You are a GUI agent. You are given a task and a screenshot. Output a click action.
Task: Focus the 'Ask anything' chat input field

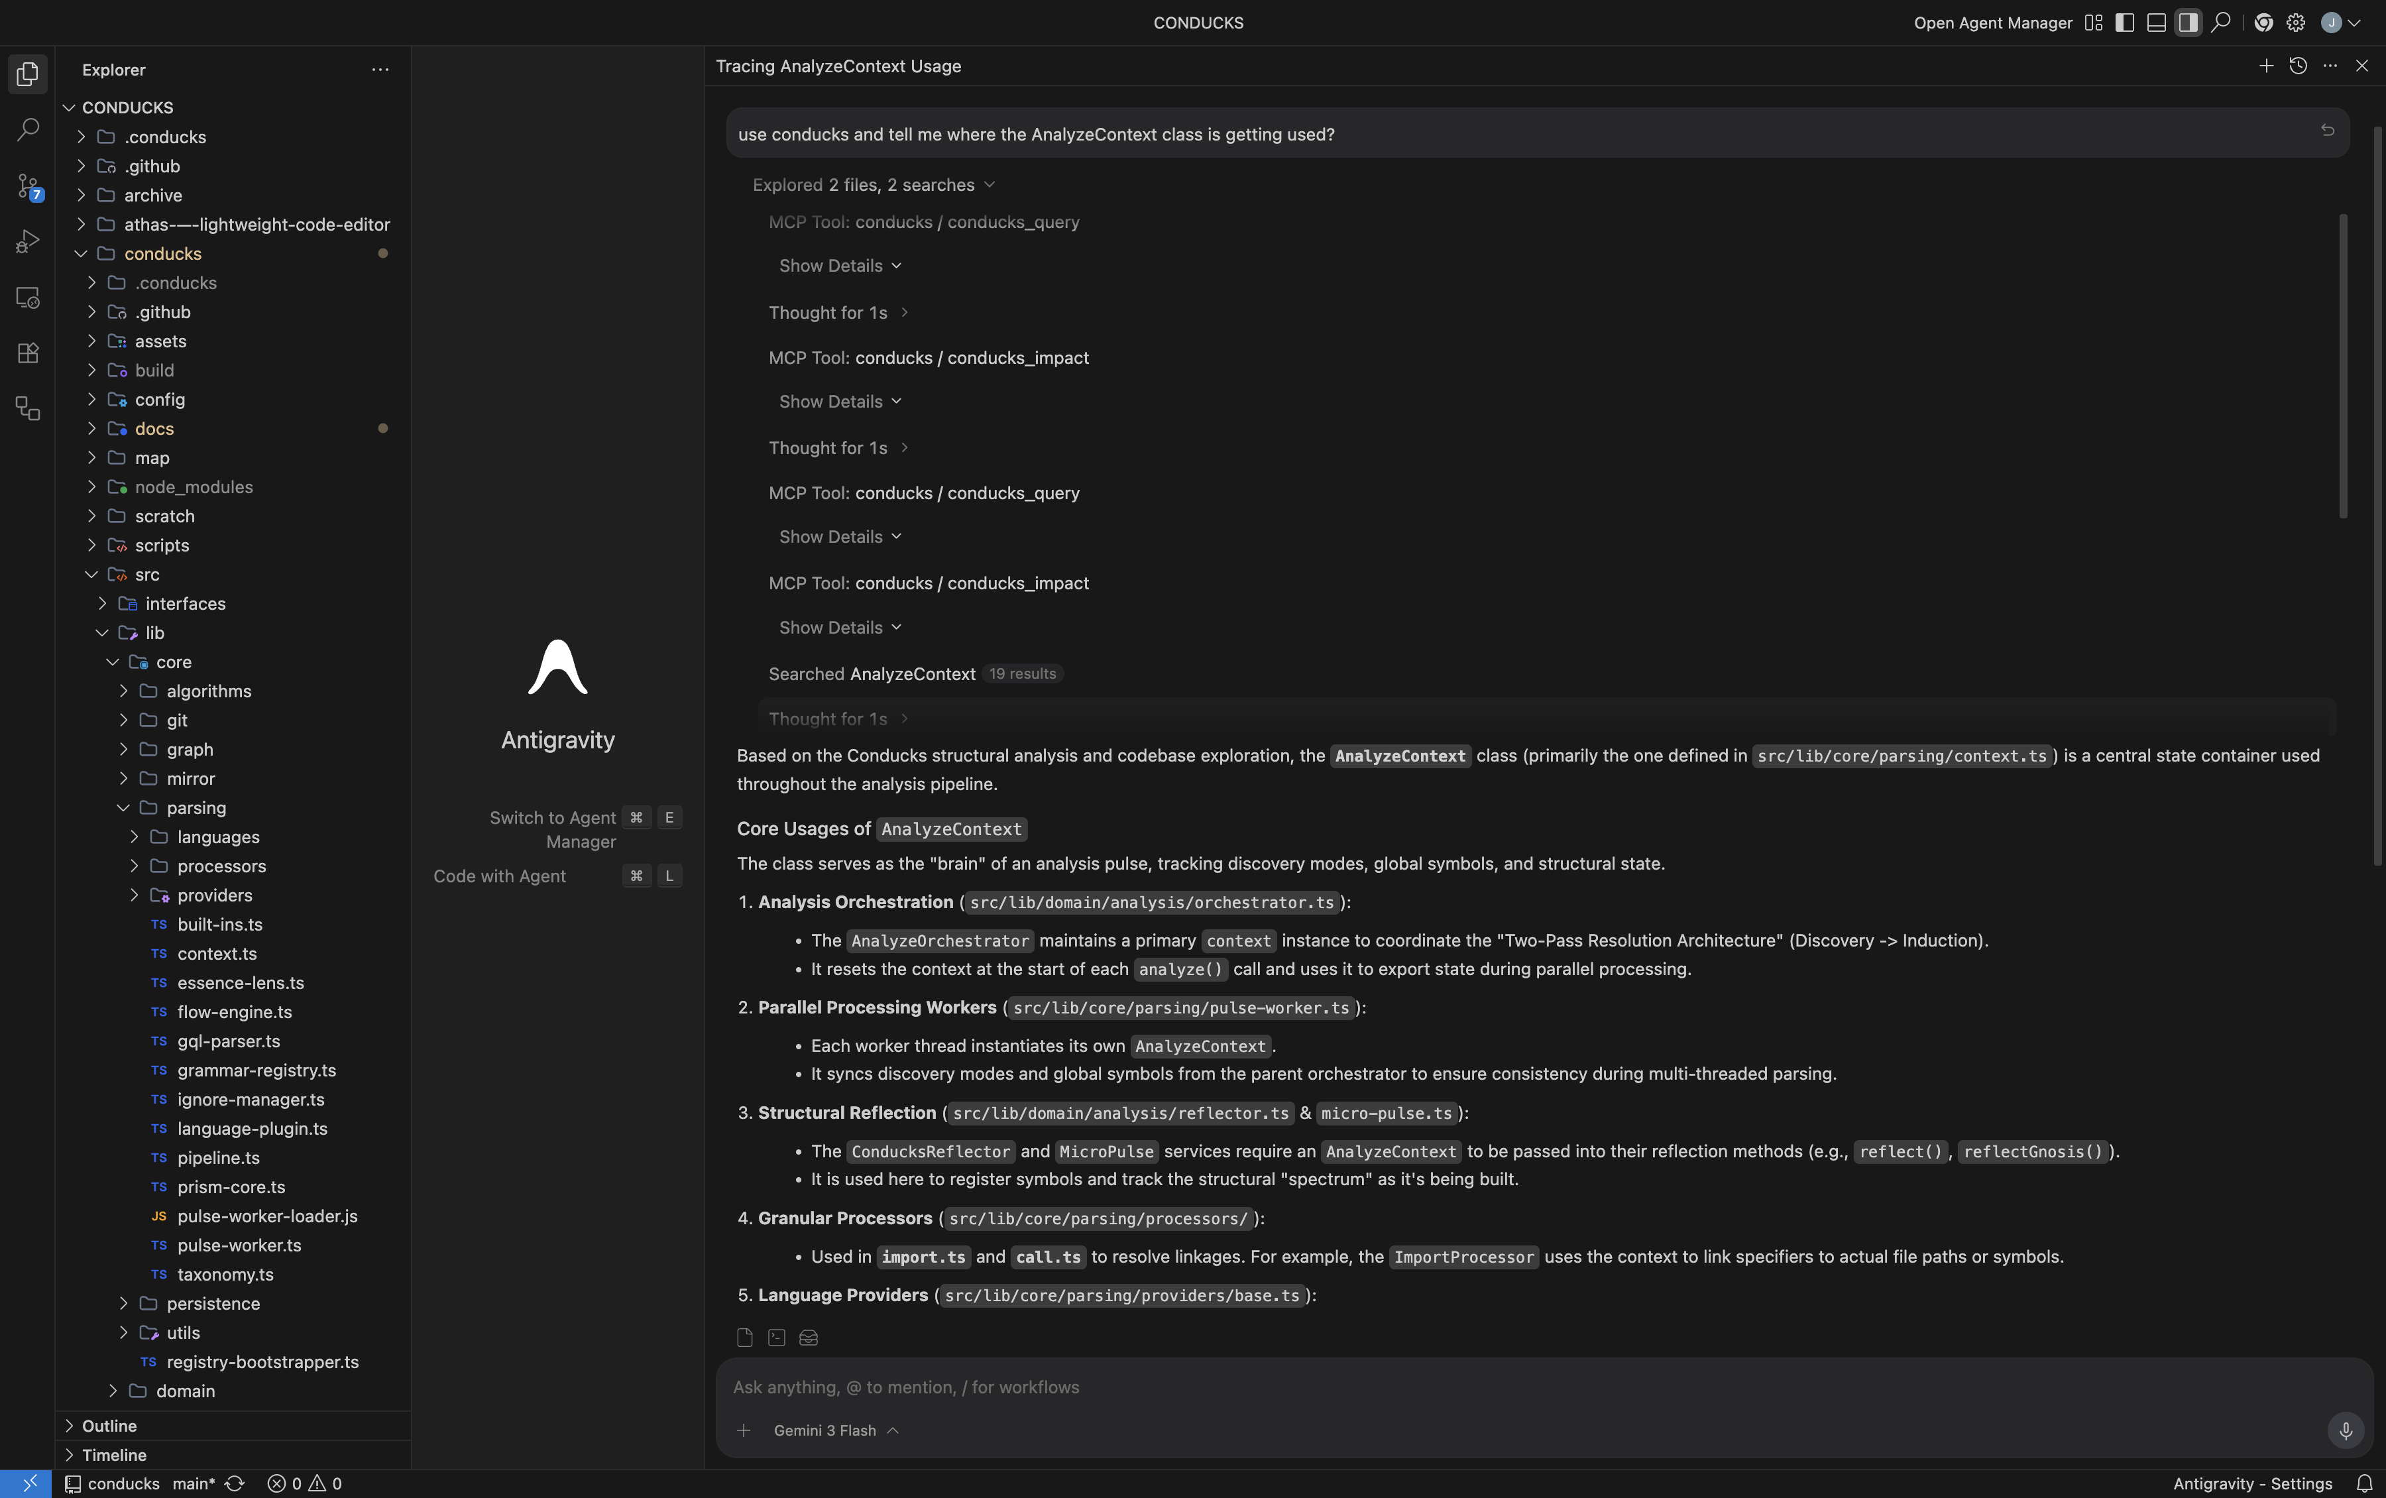tap(1543, 1387)
